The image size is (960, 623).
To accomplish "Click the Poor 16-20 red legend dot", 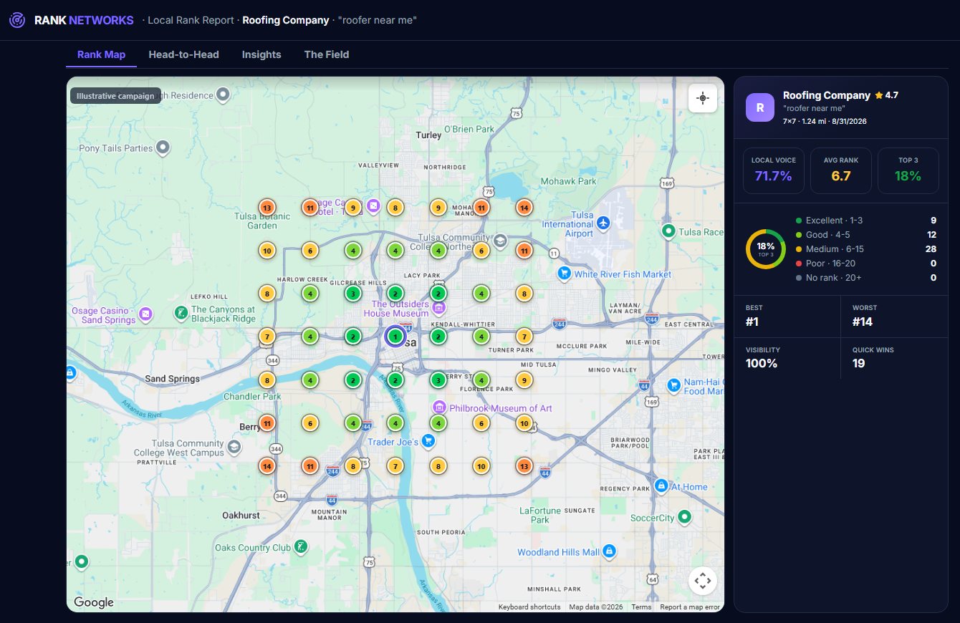I will tap(799, 264).
